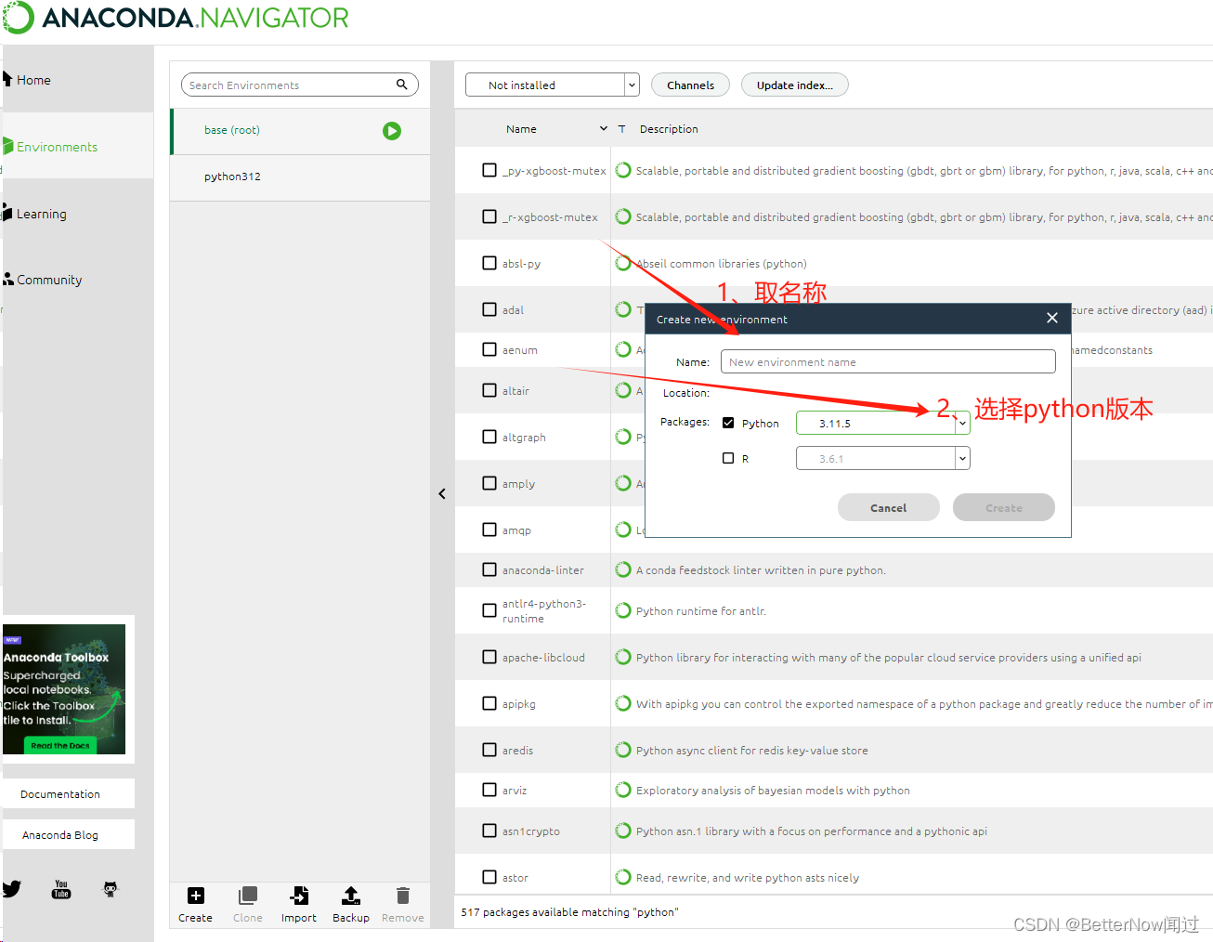
Task: Tick the altair package checkbox
Action: pos(489,390)
